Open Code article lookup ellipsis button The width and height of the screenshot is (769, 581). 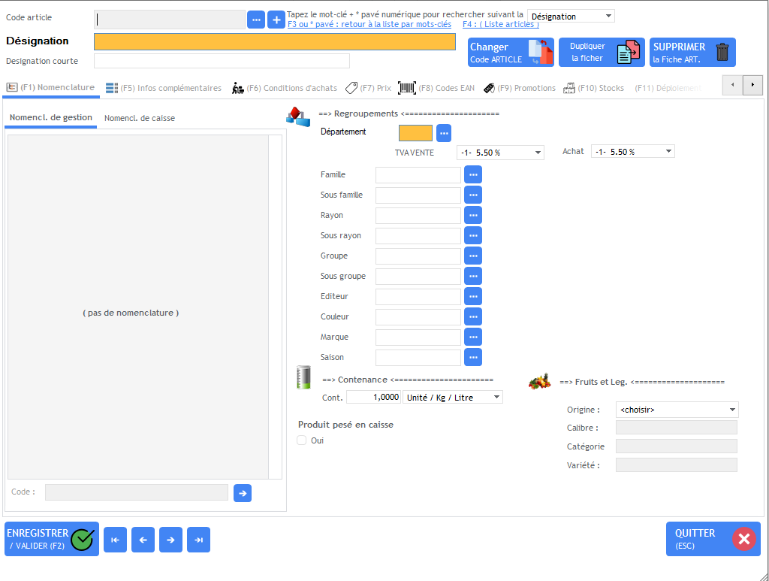coord(256,20)
